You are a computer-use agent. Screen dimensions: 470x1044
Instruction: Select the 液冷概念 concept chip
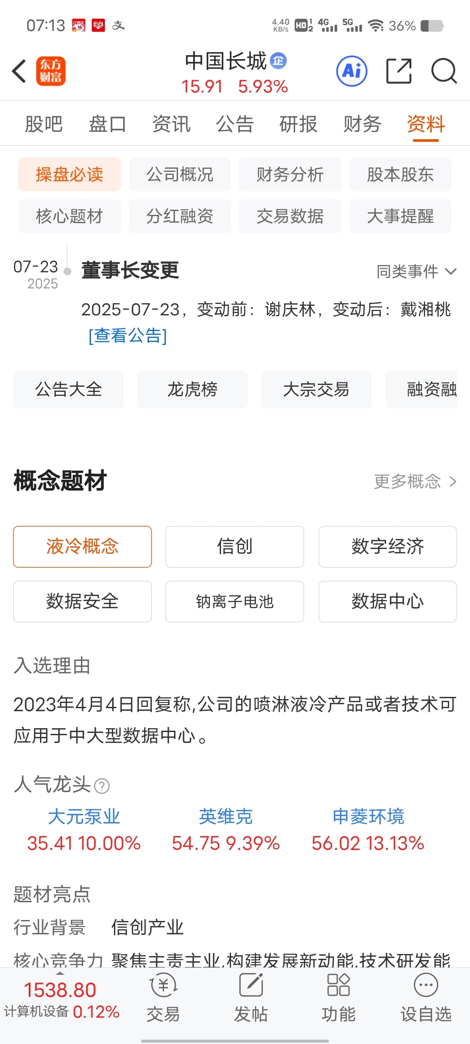pyautogui.click(x=82, y=547)
